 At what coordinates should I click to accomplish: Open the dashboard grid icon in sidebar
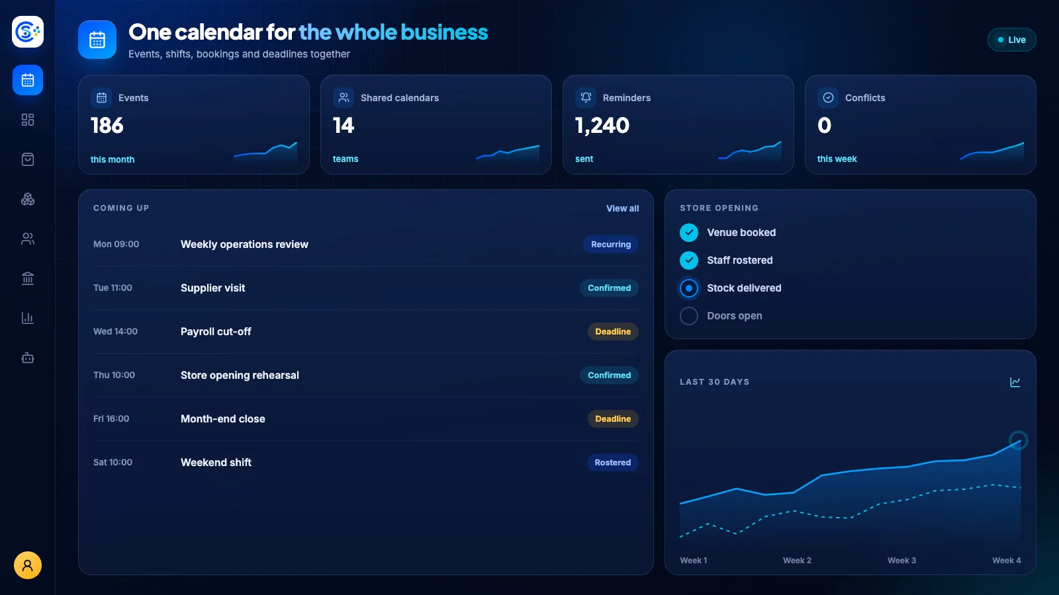(x=28, y=120)
